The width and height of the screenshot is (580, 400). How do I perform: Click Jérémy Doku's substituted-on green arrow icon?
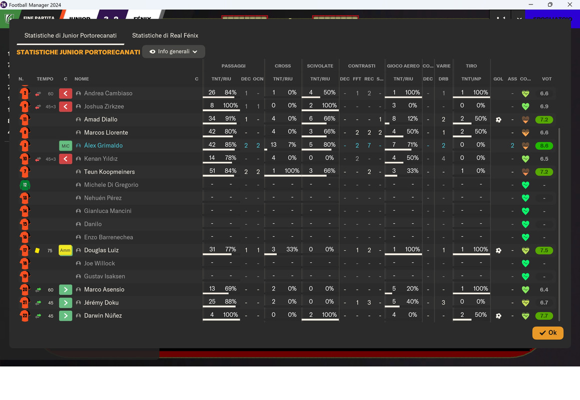coord(65,302)
